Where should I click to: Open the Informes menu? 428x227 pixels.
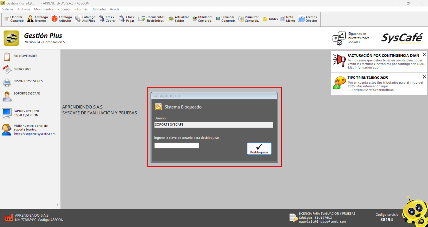[81, 9]
